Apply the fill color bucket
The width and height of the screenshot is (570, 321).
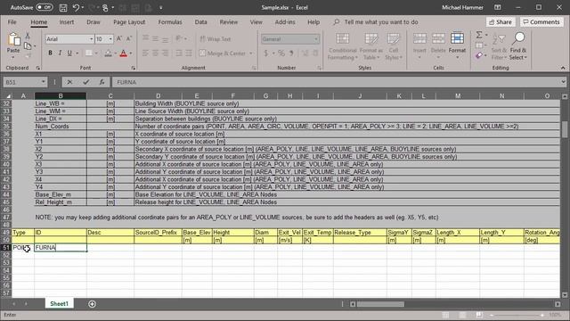pyautogui.click(x=108, y=53)
